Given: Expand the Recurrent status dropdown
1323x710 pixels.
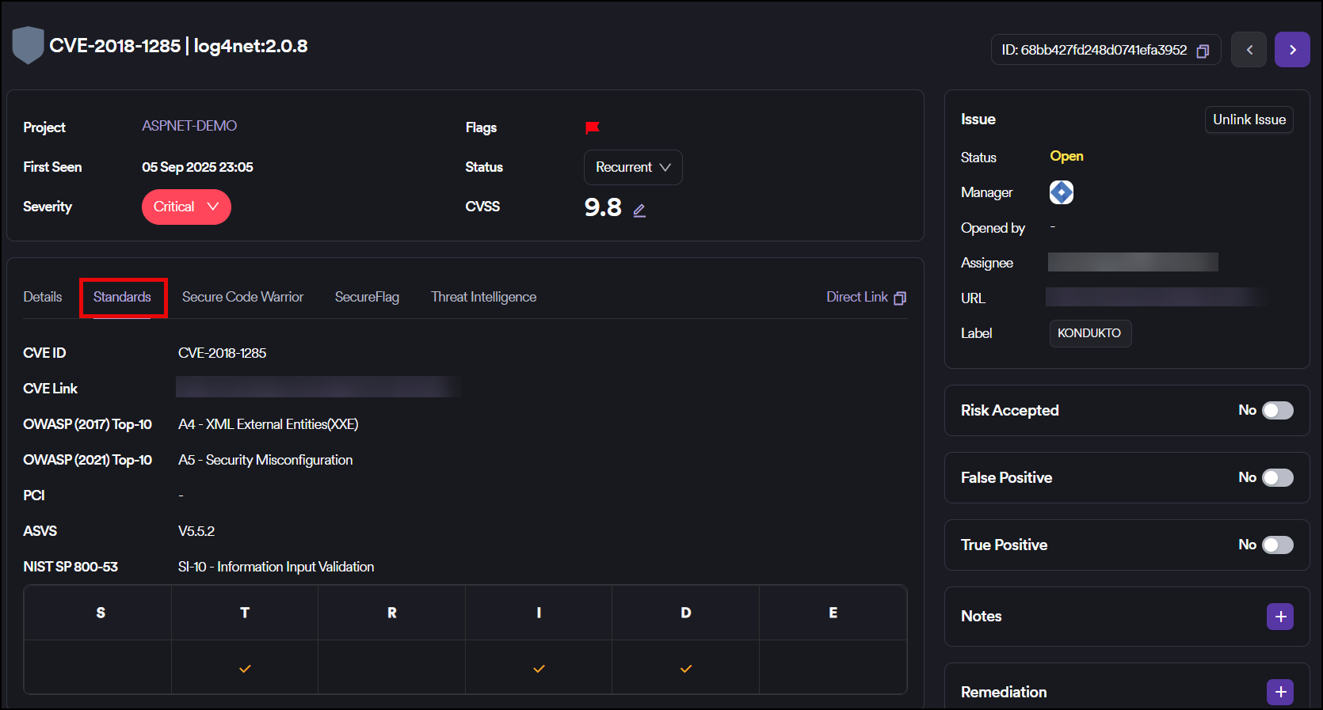Looking at the screenshot, I should [632, 168].
